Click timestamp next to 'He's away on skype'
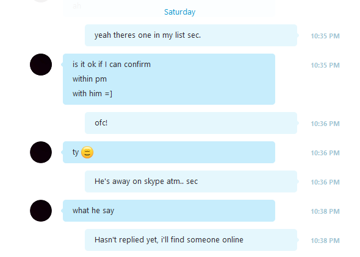Screen dimensions: 360x257 [325, 182]
